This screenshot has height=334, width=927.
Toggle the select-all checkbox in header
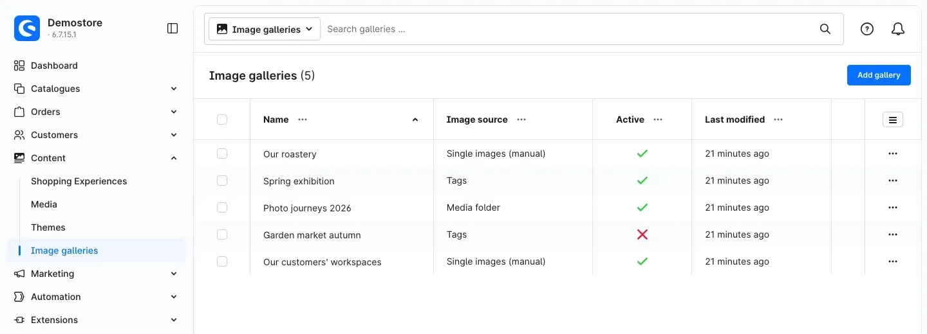click(222, 119)
